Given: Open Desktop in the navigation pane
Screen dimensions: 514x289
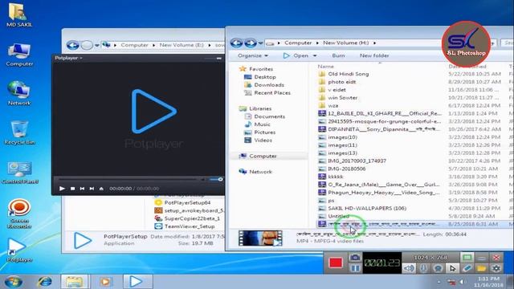Looking at the screenshot, I should 265,77.
